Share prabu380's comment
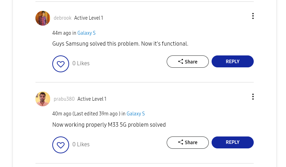 pyautogui.click(x=188, y=142)
